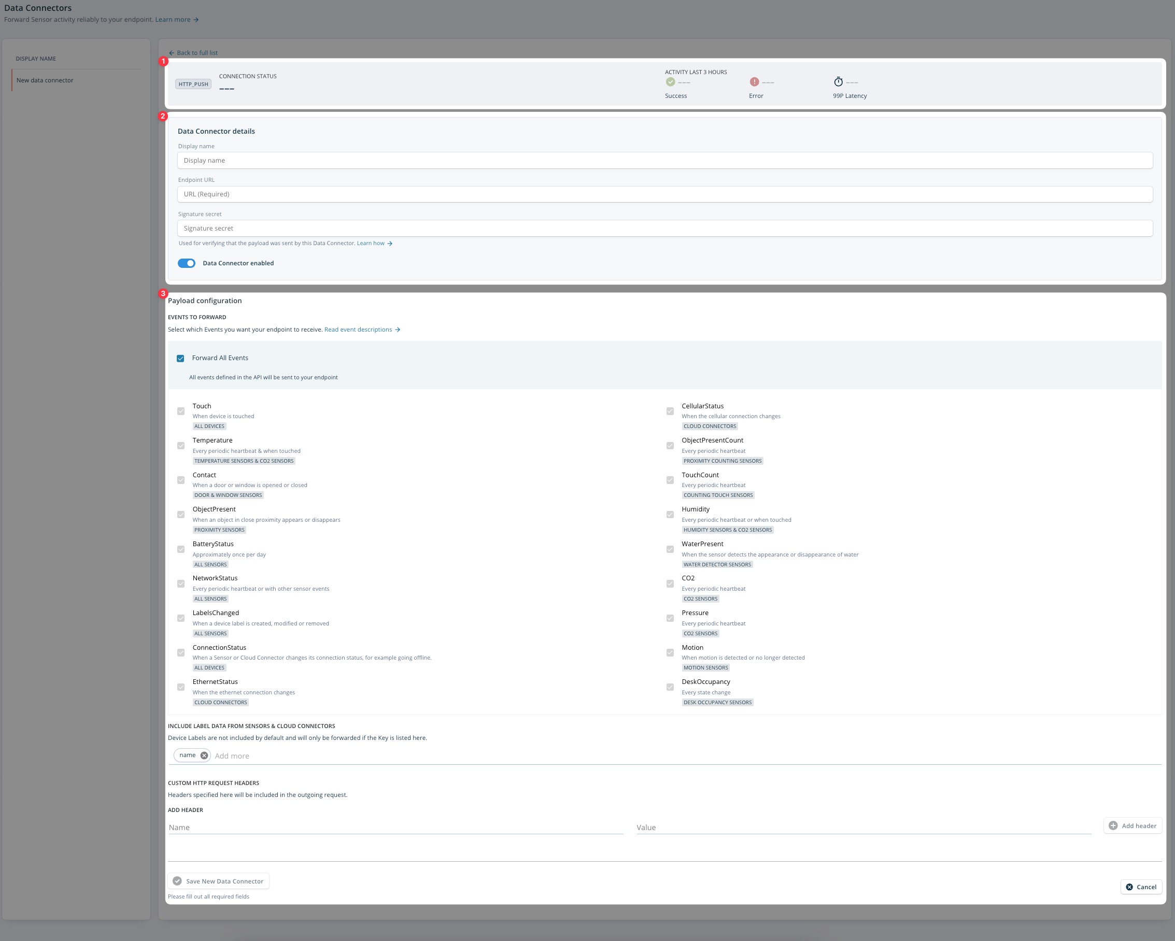1175x941 pixels.
Task: Toggle the CellularStatus event checkbox
Action: 670,411
